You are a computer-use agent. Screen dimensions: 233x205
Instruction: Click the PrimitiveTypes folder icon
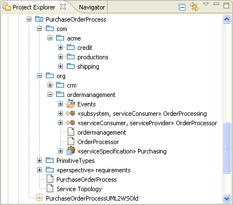[x=50, y=160]
